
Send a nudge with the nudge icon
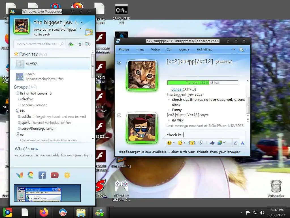pyautogui.click(x=192, y=143)
